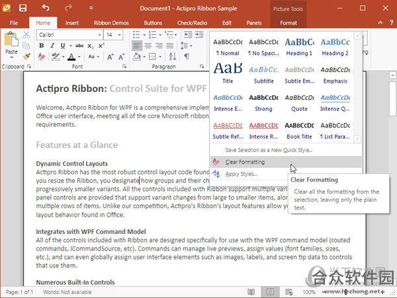The width and height of the screenshot is (397, 298).
Task: Toggle Show paragraph marks
Action: (187, 57)
